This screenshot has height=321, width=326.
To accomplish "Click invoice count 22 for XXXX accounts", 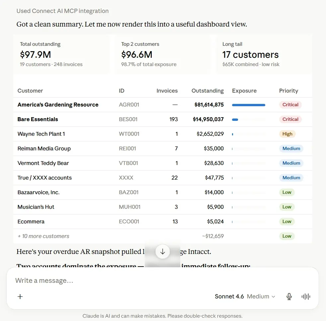I will 174,178.
